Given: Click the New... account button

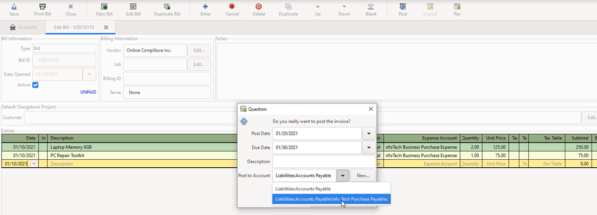Looking at the screenshot, I should [363, 175].
